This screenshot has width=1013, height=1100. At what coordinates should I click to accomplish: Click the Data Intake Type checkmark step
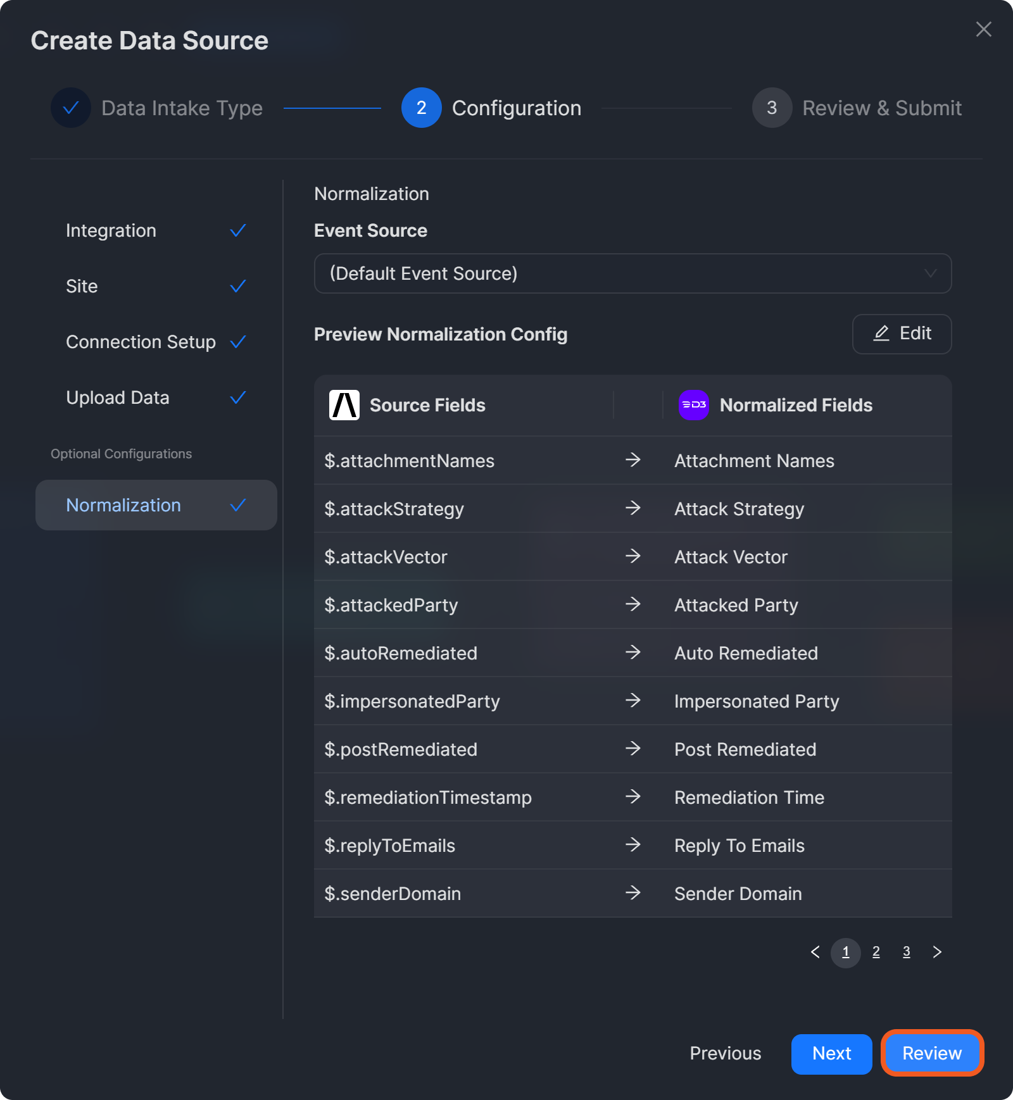(71, 108)
